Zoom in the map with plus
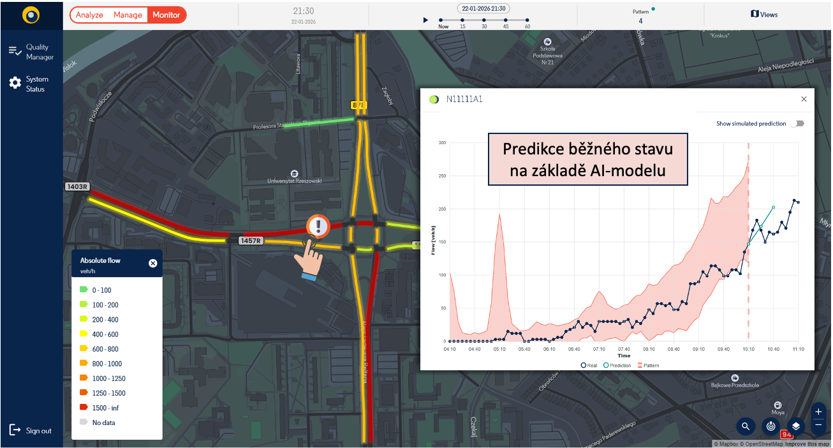 tap(818, 412)
